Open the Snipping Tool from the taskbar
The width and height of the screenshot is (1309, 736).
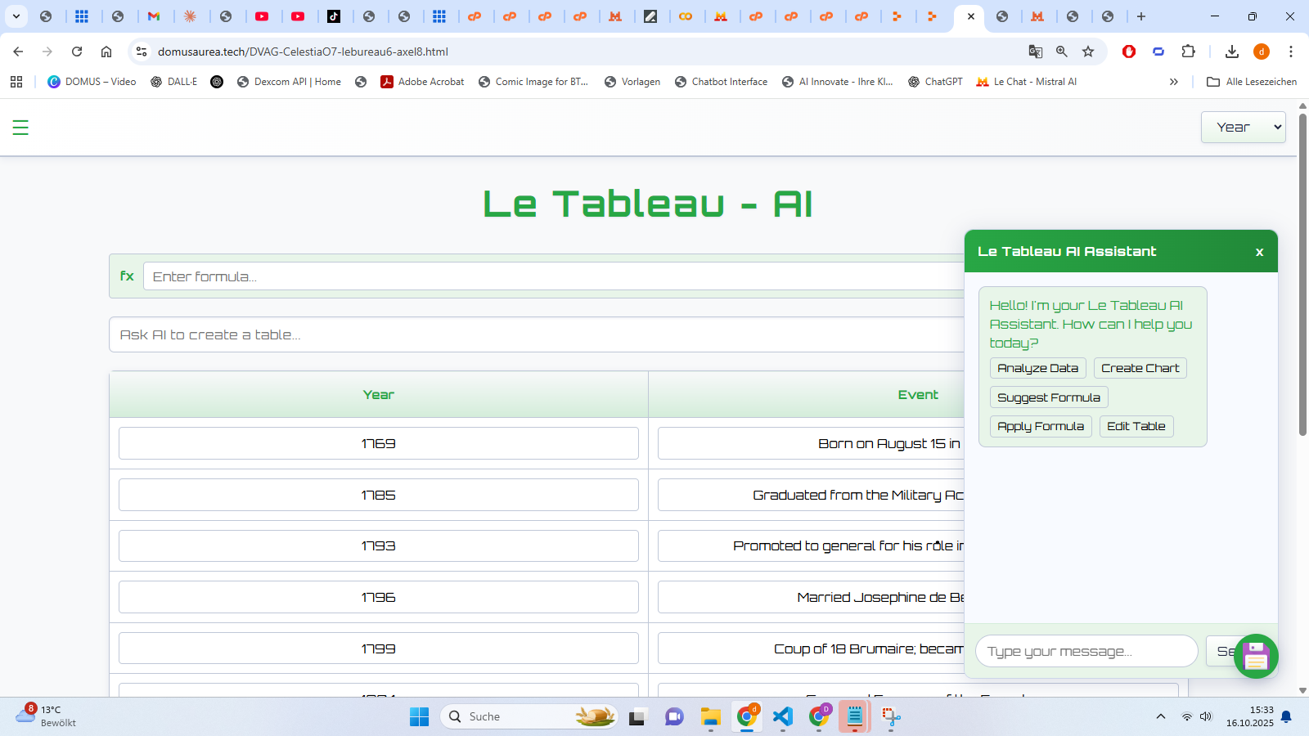click(x=889, y=716)
